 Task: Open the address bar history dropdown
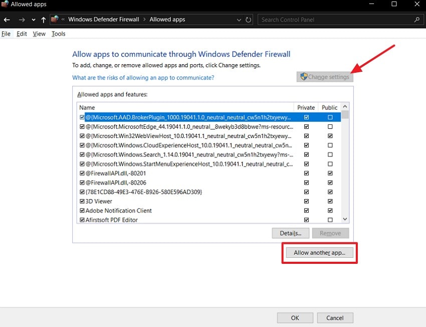(239, 20)
